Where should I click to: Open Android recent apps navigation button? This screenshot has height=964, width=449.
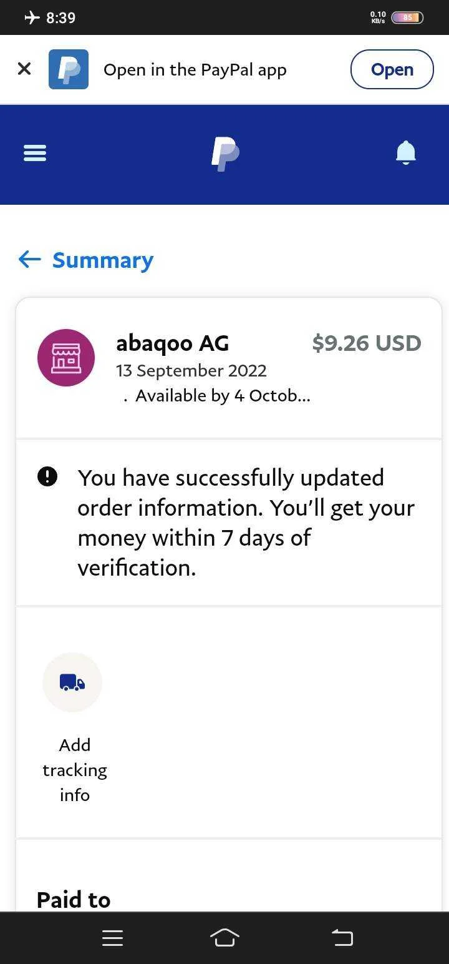point(112,938)
